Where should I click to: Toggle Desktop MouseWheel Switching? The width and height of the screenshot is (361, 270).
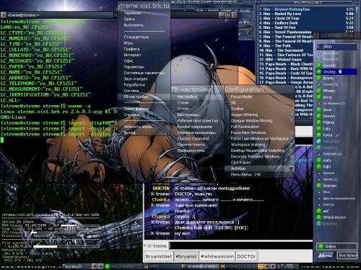[259, 150]
